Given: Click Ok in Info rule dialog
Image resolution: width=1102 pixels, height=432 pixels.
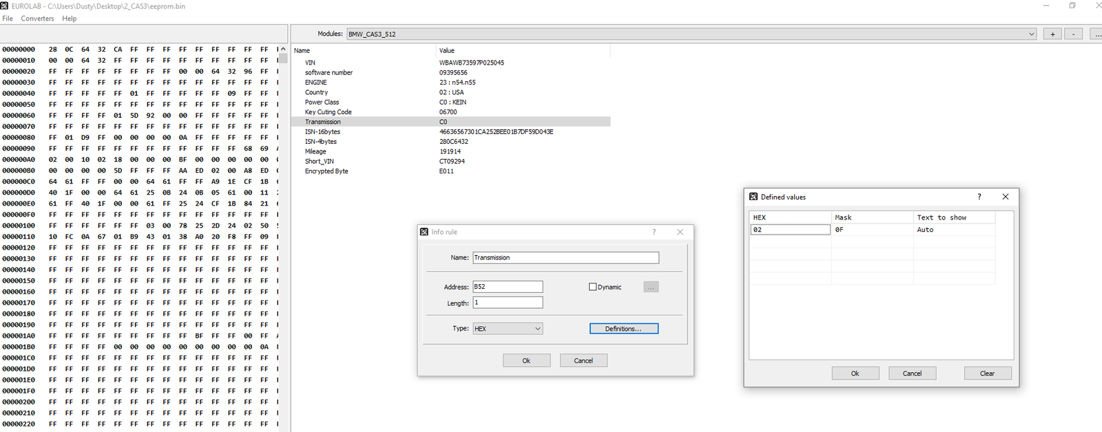Looking at the screenshot, I should coord(526,360).
